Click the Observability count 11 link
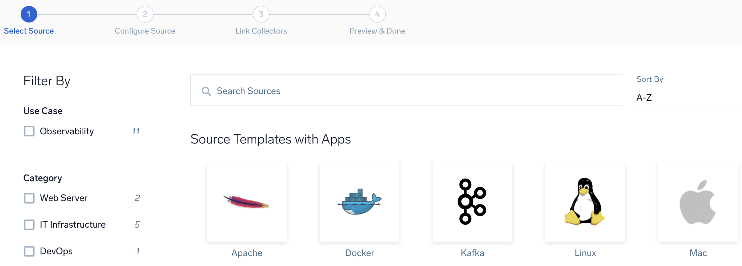This screenshot has width=742, height=266. click(136, 131)
